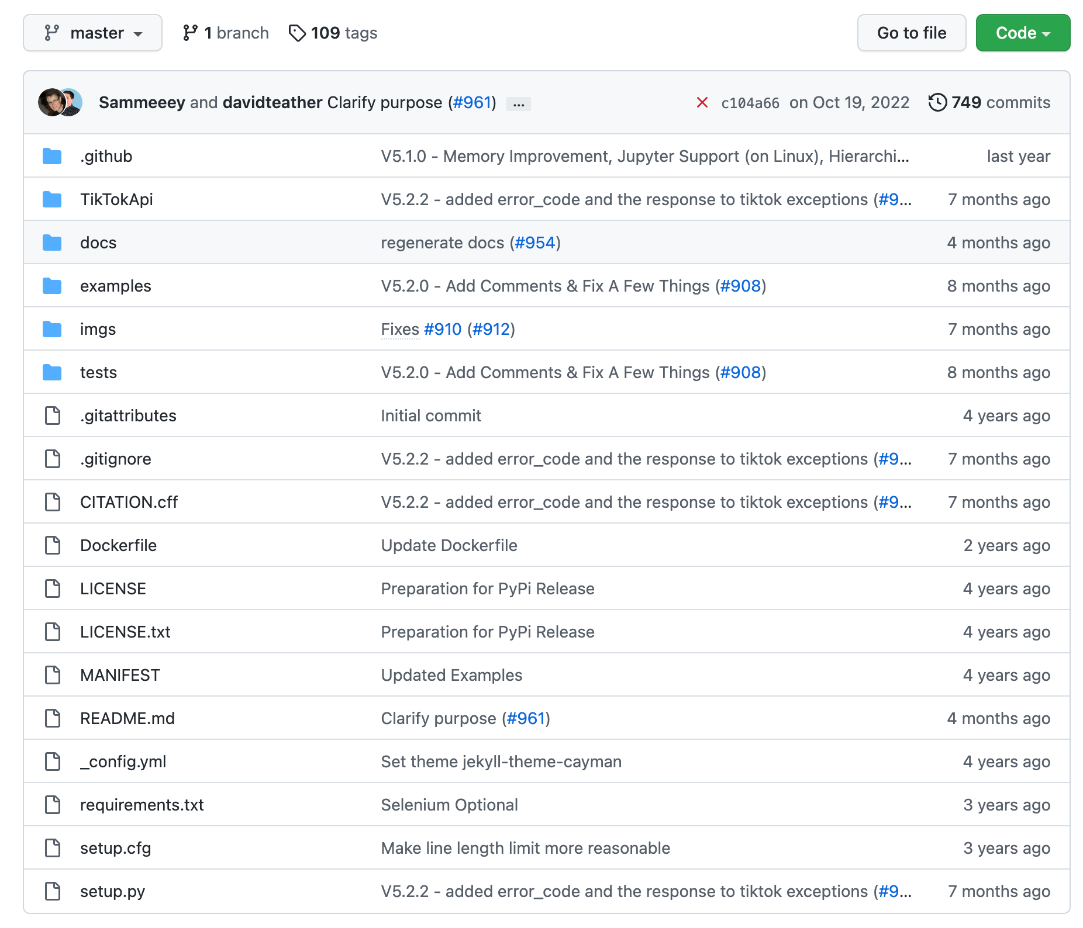
Task: Click the imgs folder icon
Action: (x=52, y=329)
